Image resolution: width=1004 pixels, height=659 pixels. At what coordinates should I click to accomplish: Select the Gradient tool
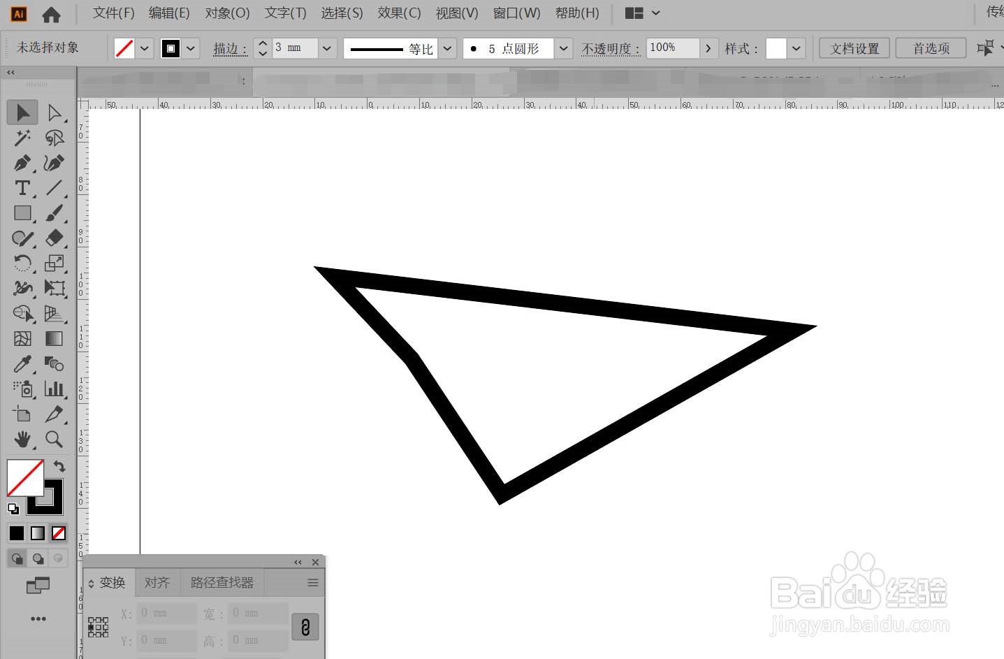click(x=54, y=338)
